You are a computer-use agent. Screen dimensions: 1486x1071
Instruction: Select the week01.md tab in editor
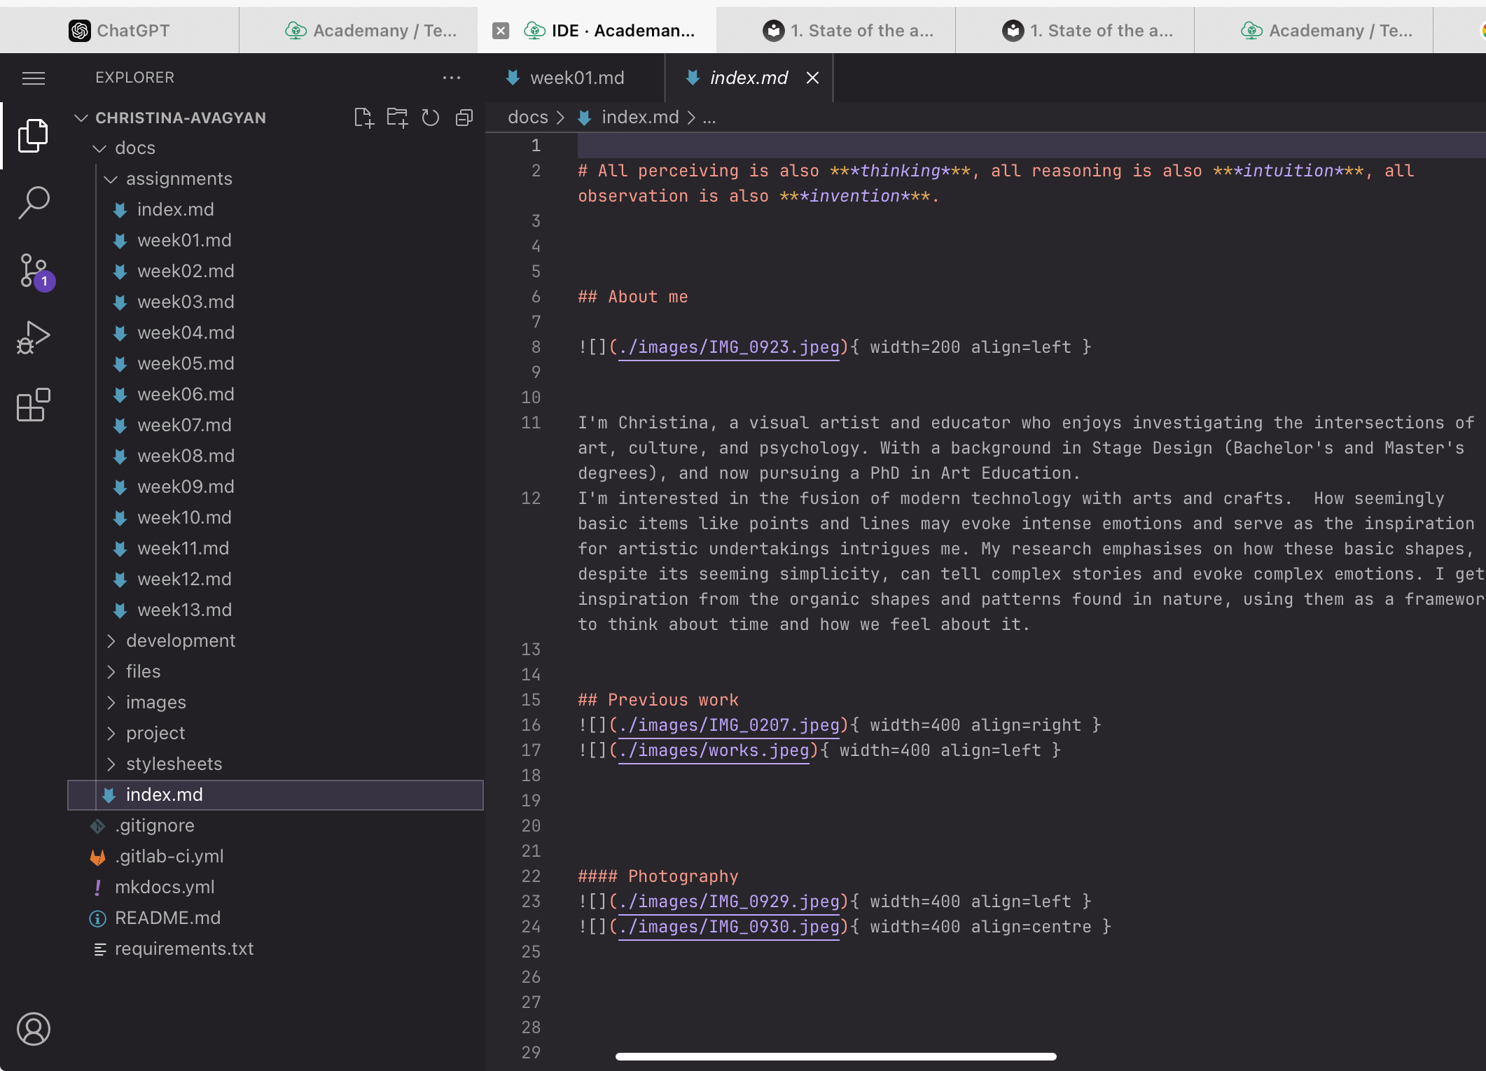[x=576, y=77]
